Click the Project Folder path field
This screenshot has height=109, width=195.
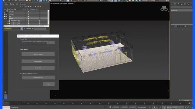34,42
